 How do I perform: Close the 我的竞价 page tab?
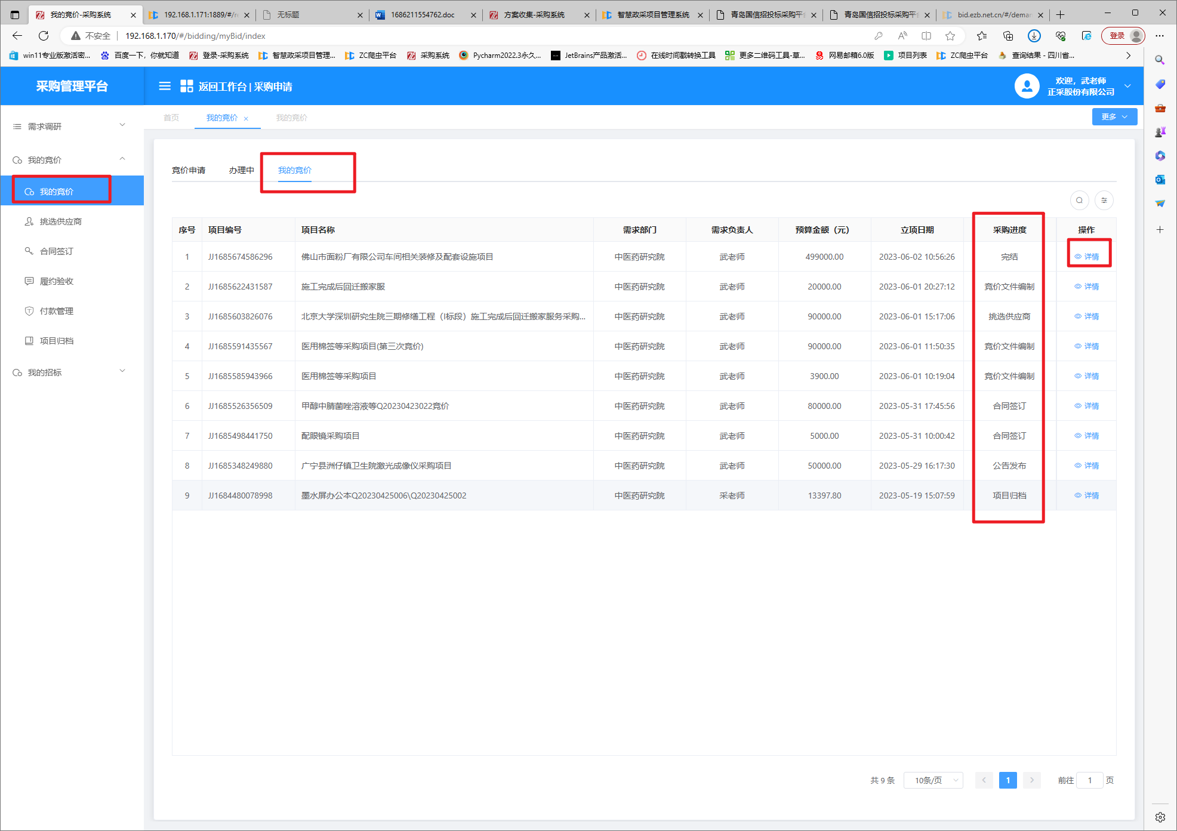246,119
